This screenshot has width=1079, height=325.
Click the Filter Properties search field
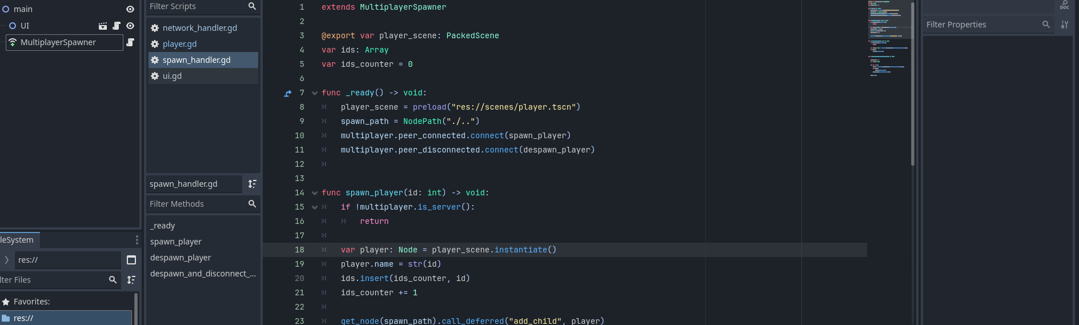tap(981, 25)
